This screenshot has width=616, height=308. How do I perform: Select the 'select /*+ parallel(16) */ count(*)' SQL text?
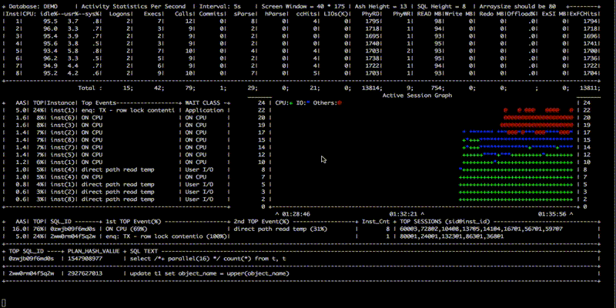208,259
